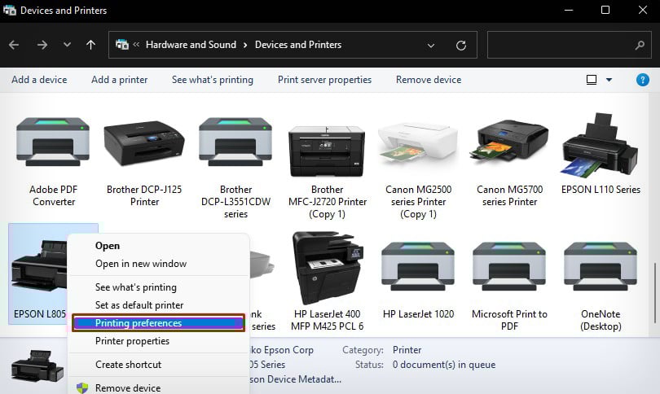Click the Refresh icon in address bar
The image size is (660, 394).
461,45
